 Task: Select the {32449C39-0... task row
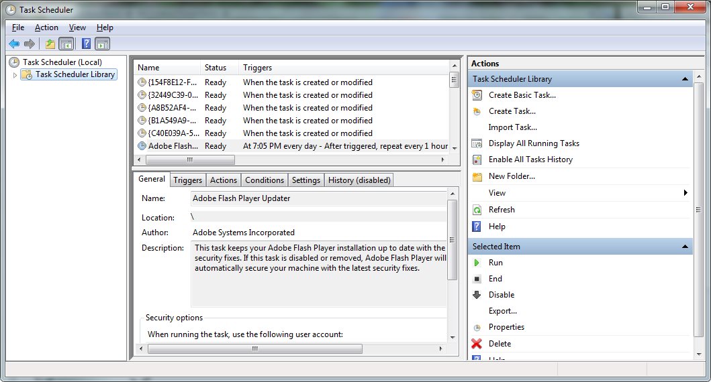292,95
